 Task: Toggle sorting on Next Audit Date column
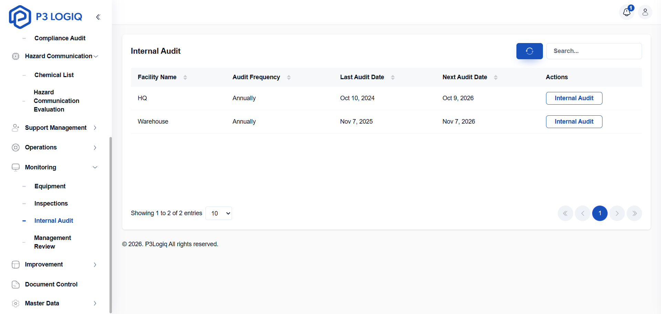click(496, 77)
